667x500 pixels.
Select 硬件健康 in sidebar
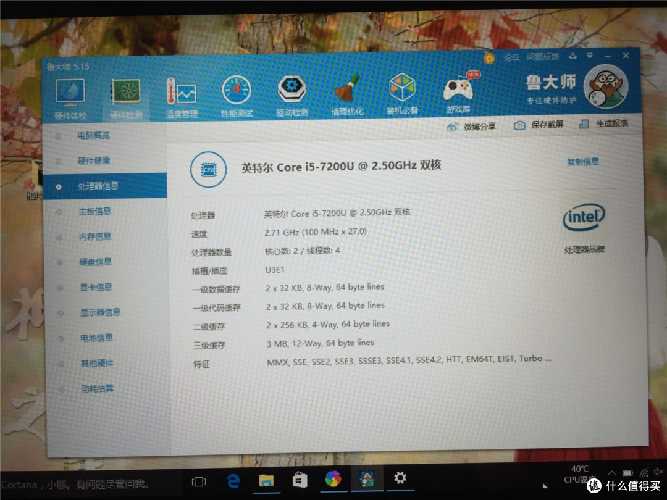[94, 160]
